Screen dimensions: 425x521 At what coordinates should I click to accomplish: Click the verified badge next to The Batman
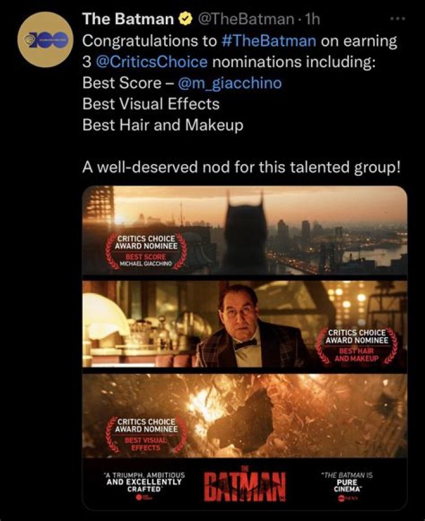(185, 19)
